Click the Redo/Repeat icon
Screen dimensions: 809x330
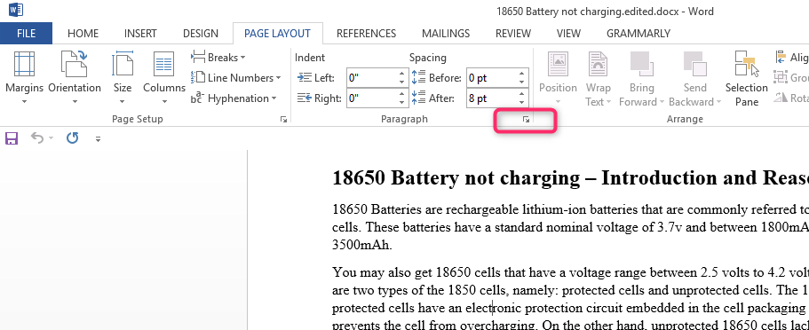point(72,137)
